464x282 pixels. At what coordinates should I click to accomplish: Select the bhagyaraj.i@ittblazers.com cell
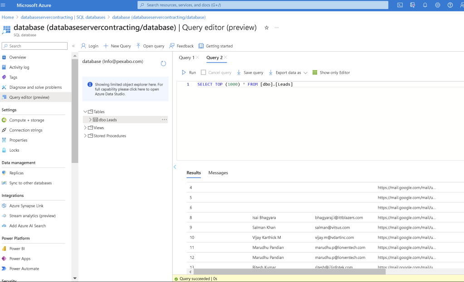click(339, 218)
